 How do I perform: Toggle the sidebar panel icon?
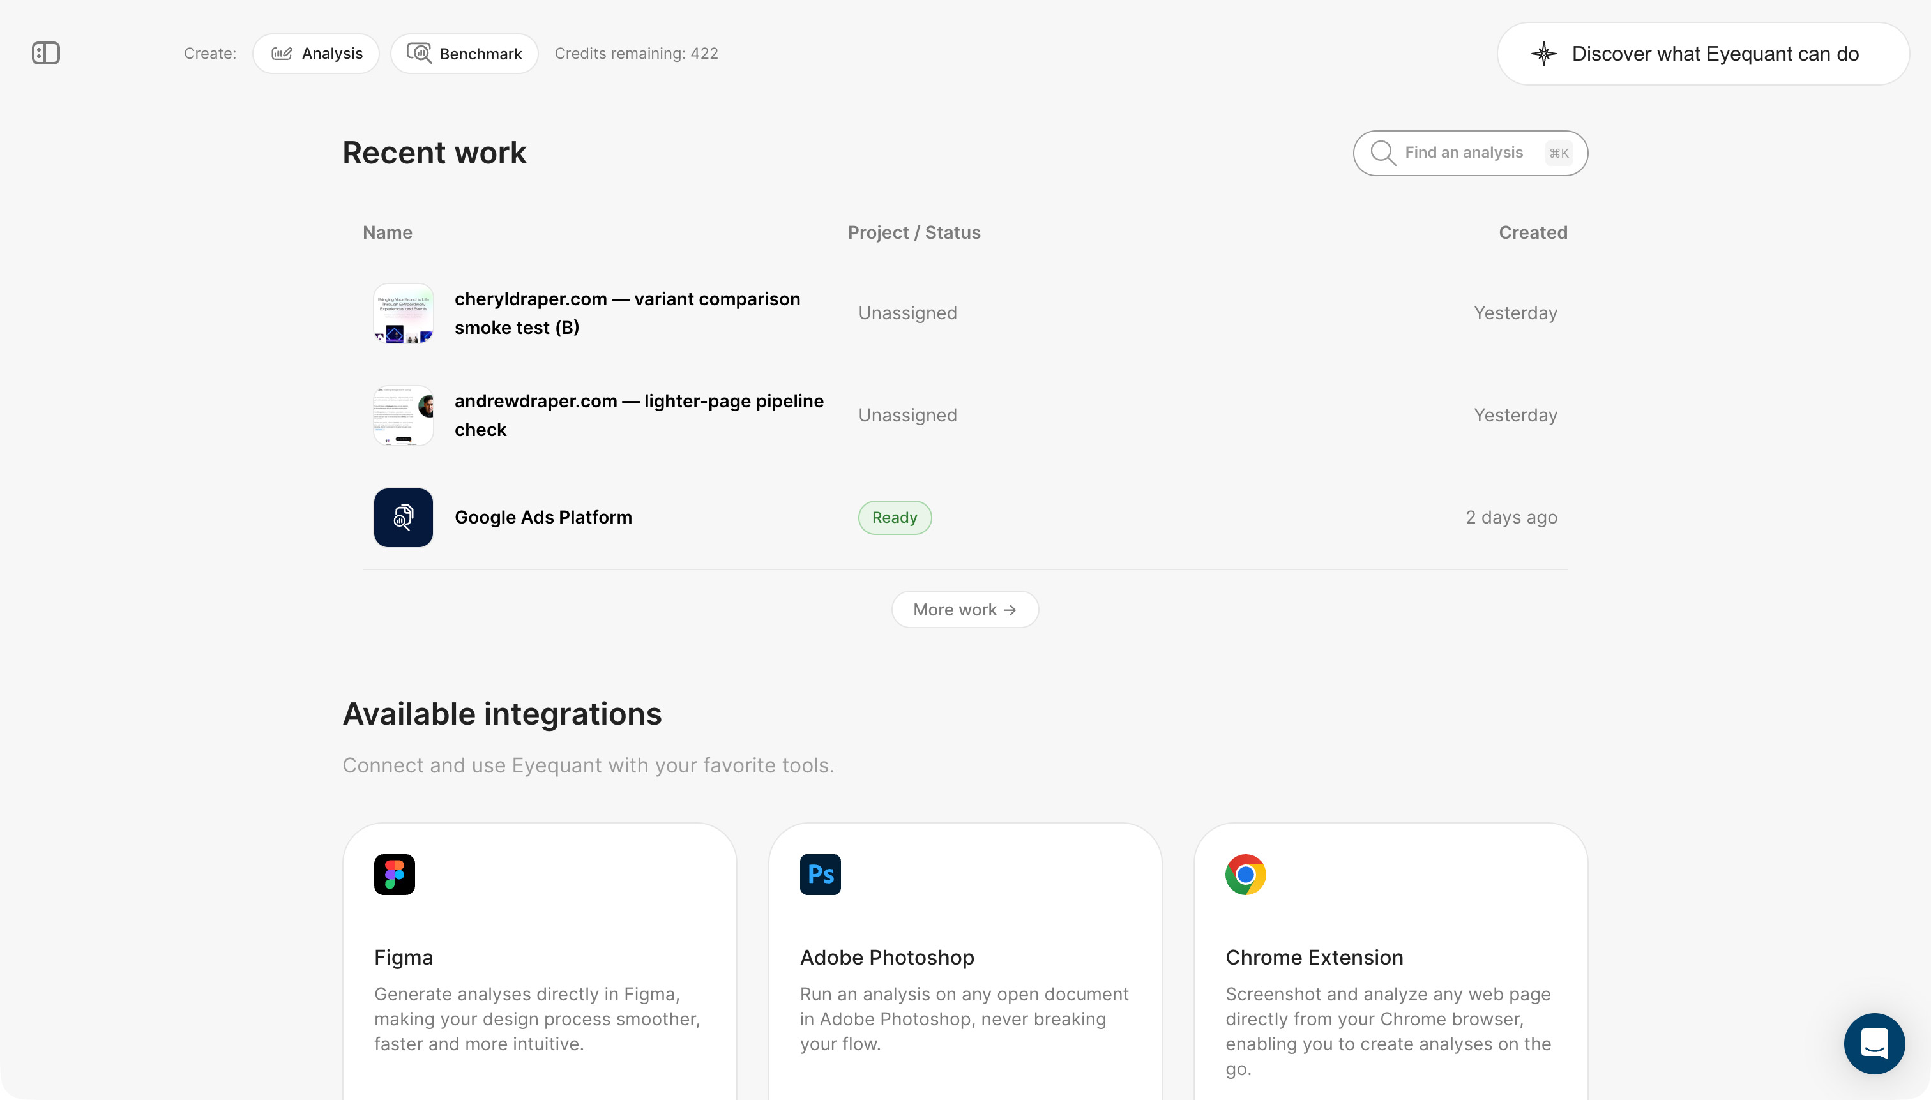click(46, 53)
